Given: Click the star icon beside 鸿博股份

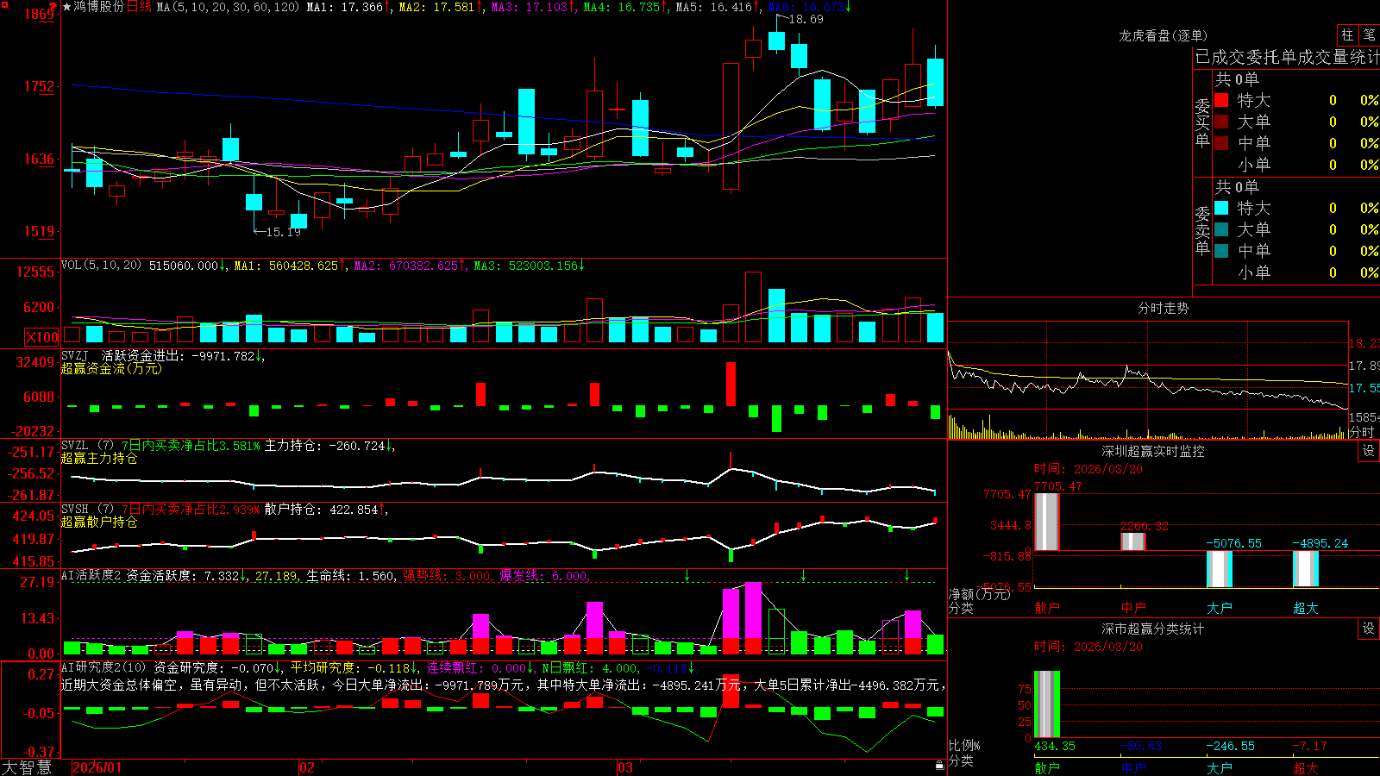Looking at the screenshot, I should (66, 7).
